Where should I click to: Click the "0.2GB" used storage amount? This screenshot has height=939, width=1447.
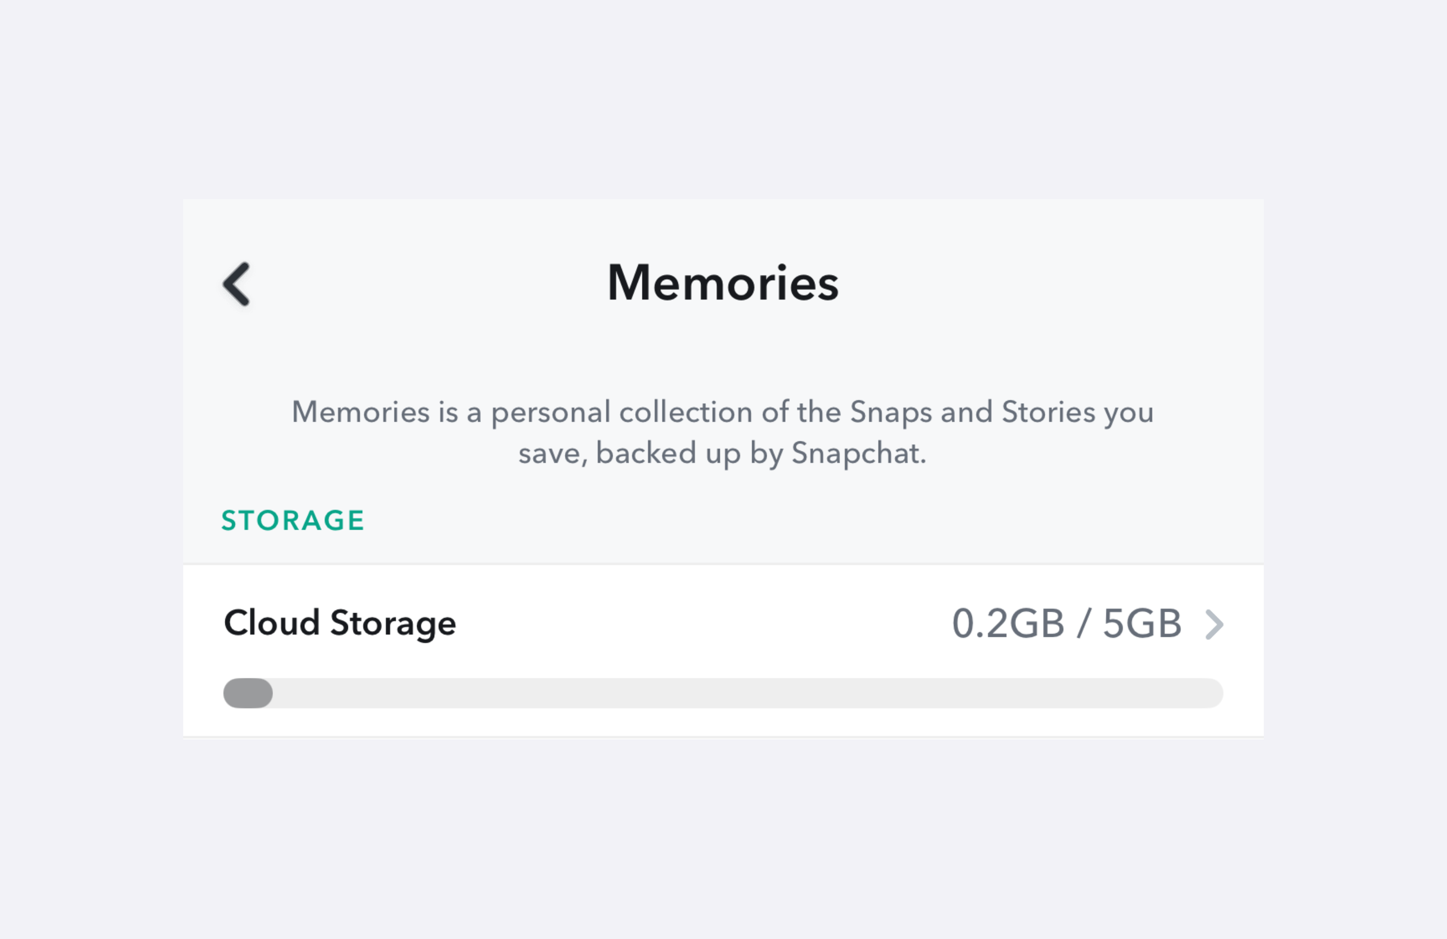[x=1008, y=624]
